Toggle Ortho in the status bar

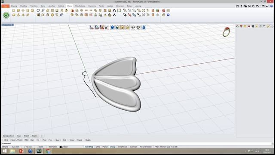click(x=98, y=147)
